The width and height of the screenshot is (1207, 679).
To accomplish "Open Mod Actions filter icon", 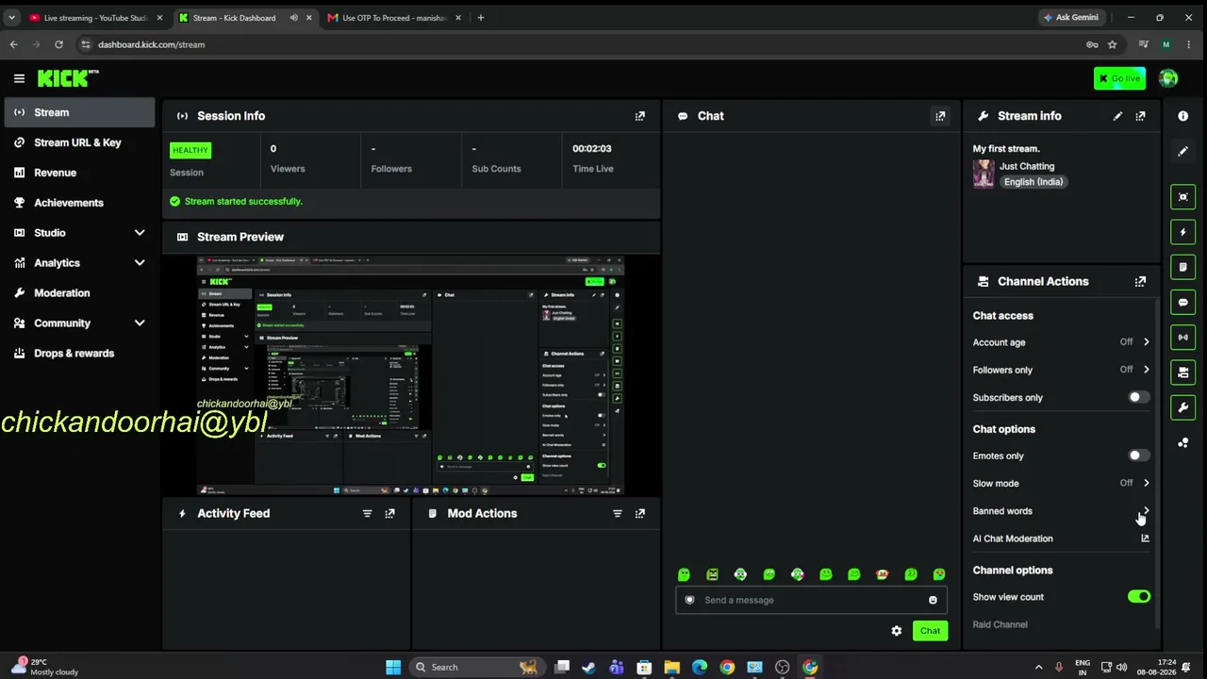I will click(x=618, y=514).
